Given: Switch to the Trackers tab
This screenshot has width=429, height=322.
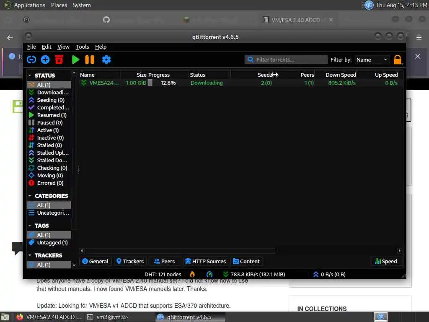Looking at the screenshot, I should pyautogui.click(x=130, y=262).
